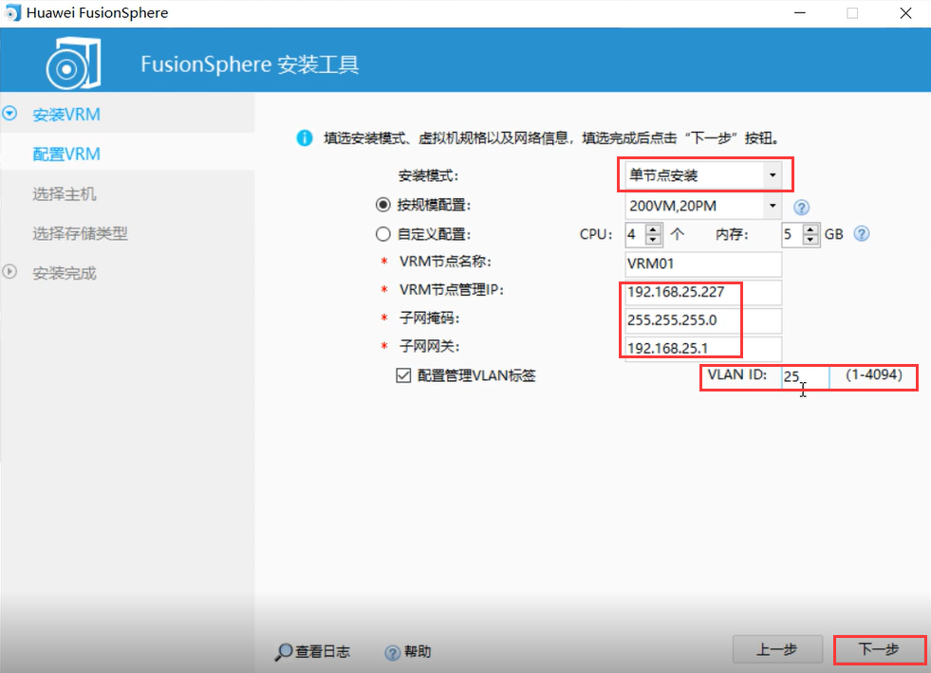Click the 安装模式 label text

[x=427, y=175]
